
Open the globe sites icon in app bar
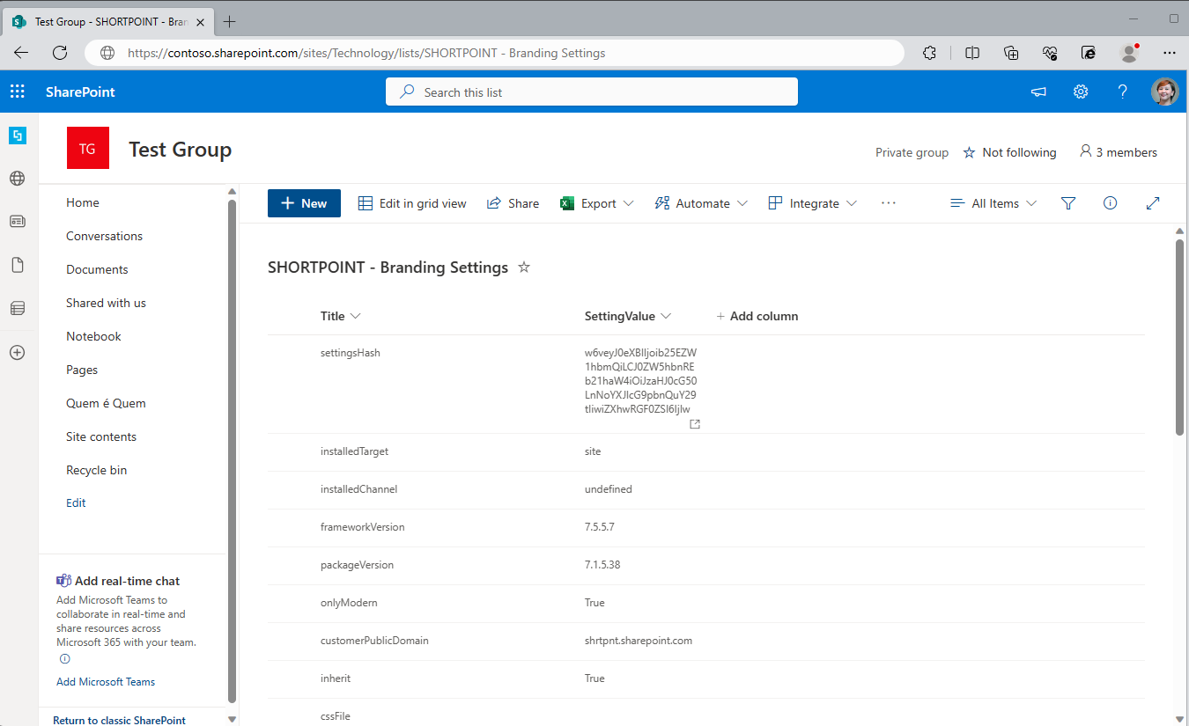18,179
